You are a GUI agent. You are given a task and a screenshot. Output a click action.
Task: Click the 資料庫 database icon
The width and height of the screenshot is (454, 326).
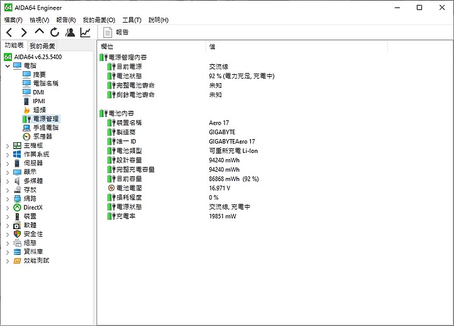click(x=18, y=252)
